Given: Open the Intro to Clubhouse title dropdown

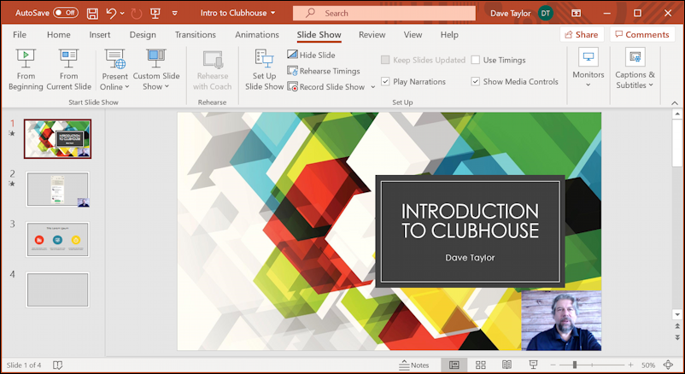Looking at the screenshot, I should 273,13.
